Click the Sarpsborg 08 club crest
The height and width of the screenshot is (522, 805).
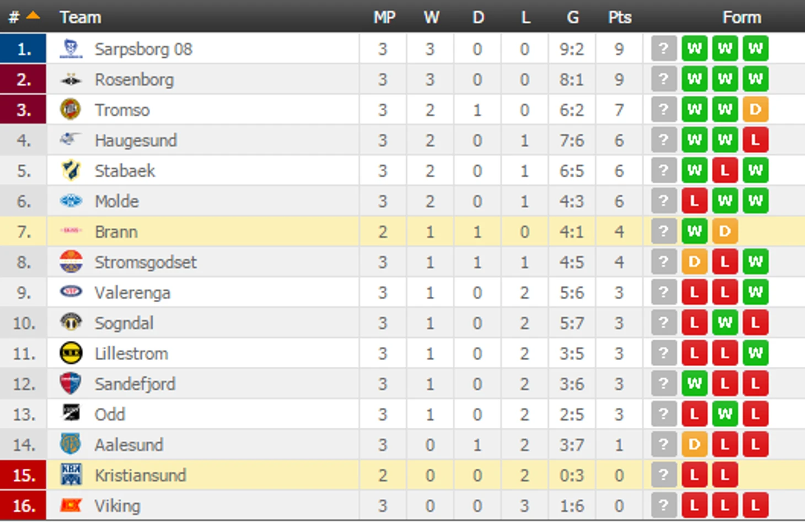coord(71,49)
